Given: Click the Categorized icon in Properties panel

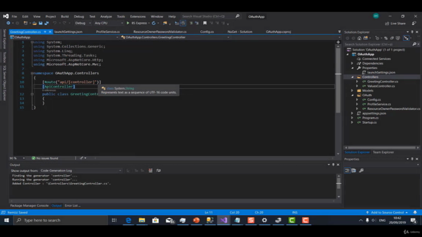Looking at the screenshot, I should [347, 171].
